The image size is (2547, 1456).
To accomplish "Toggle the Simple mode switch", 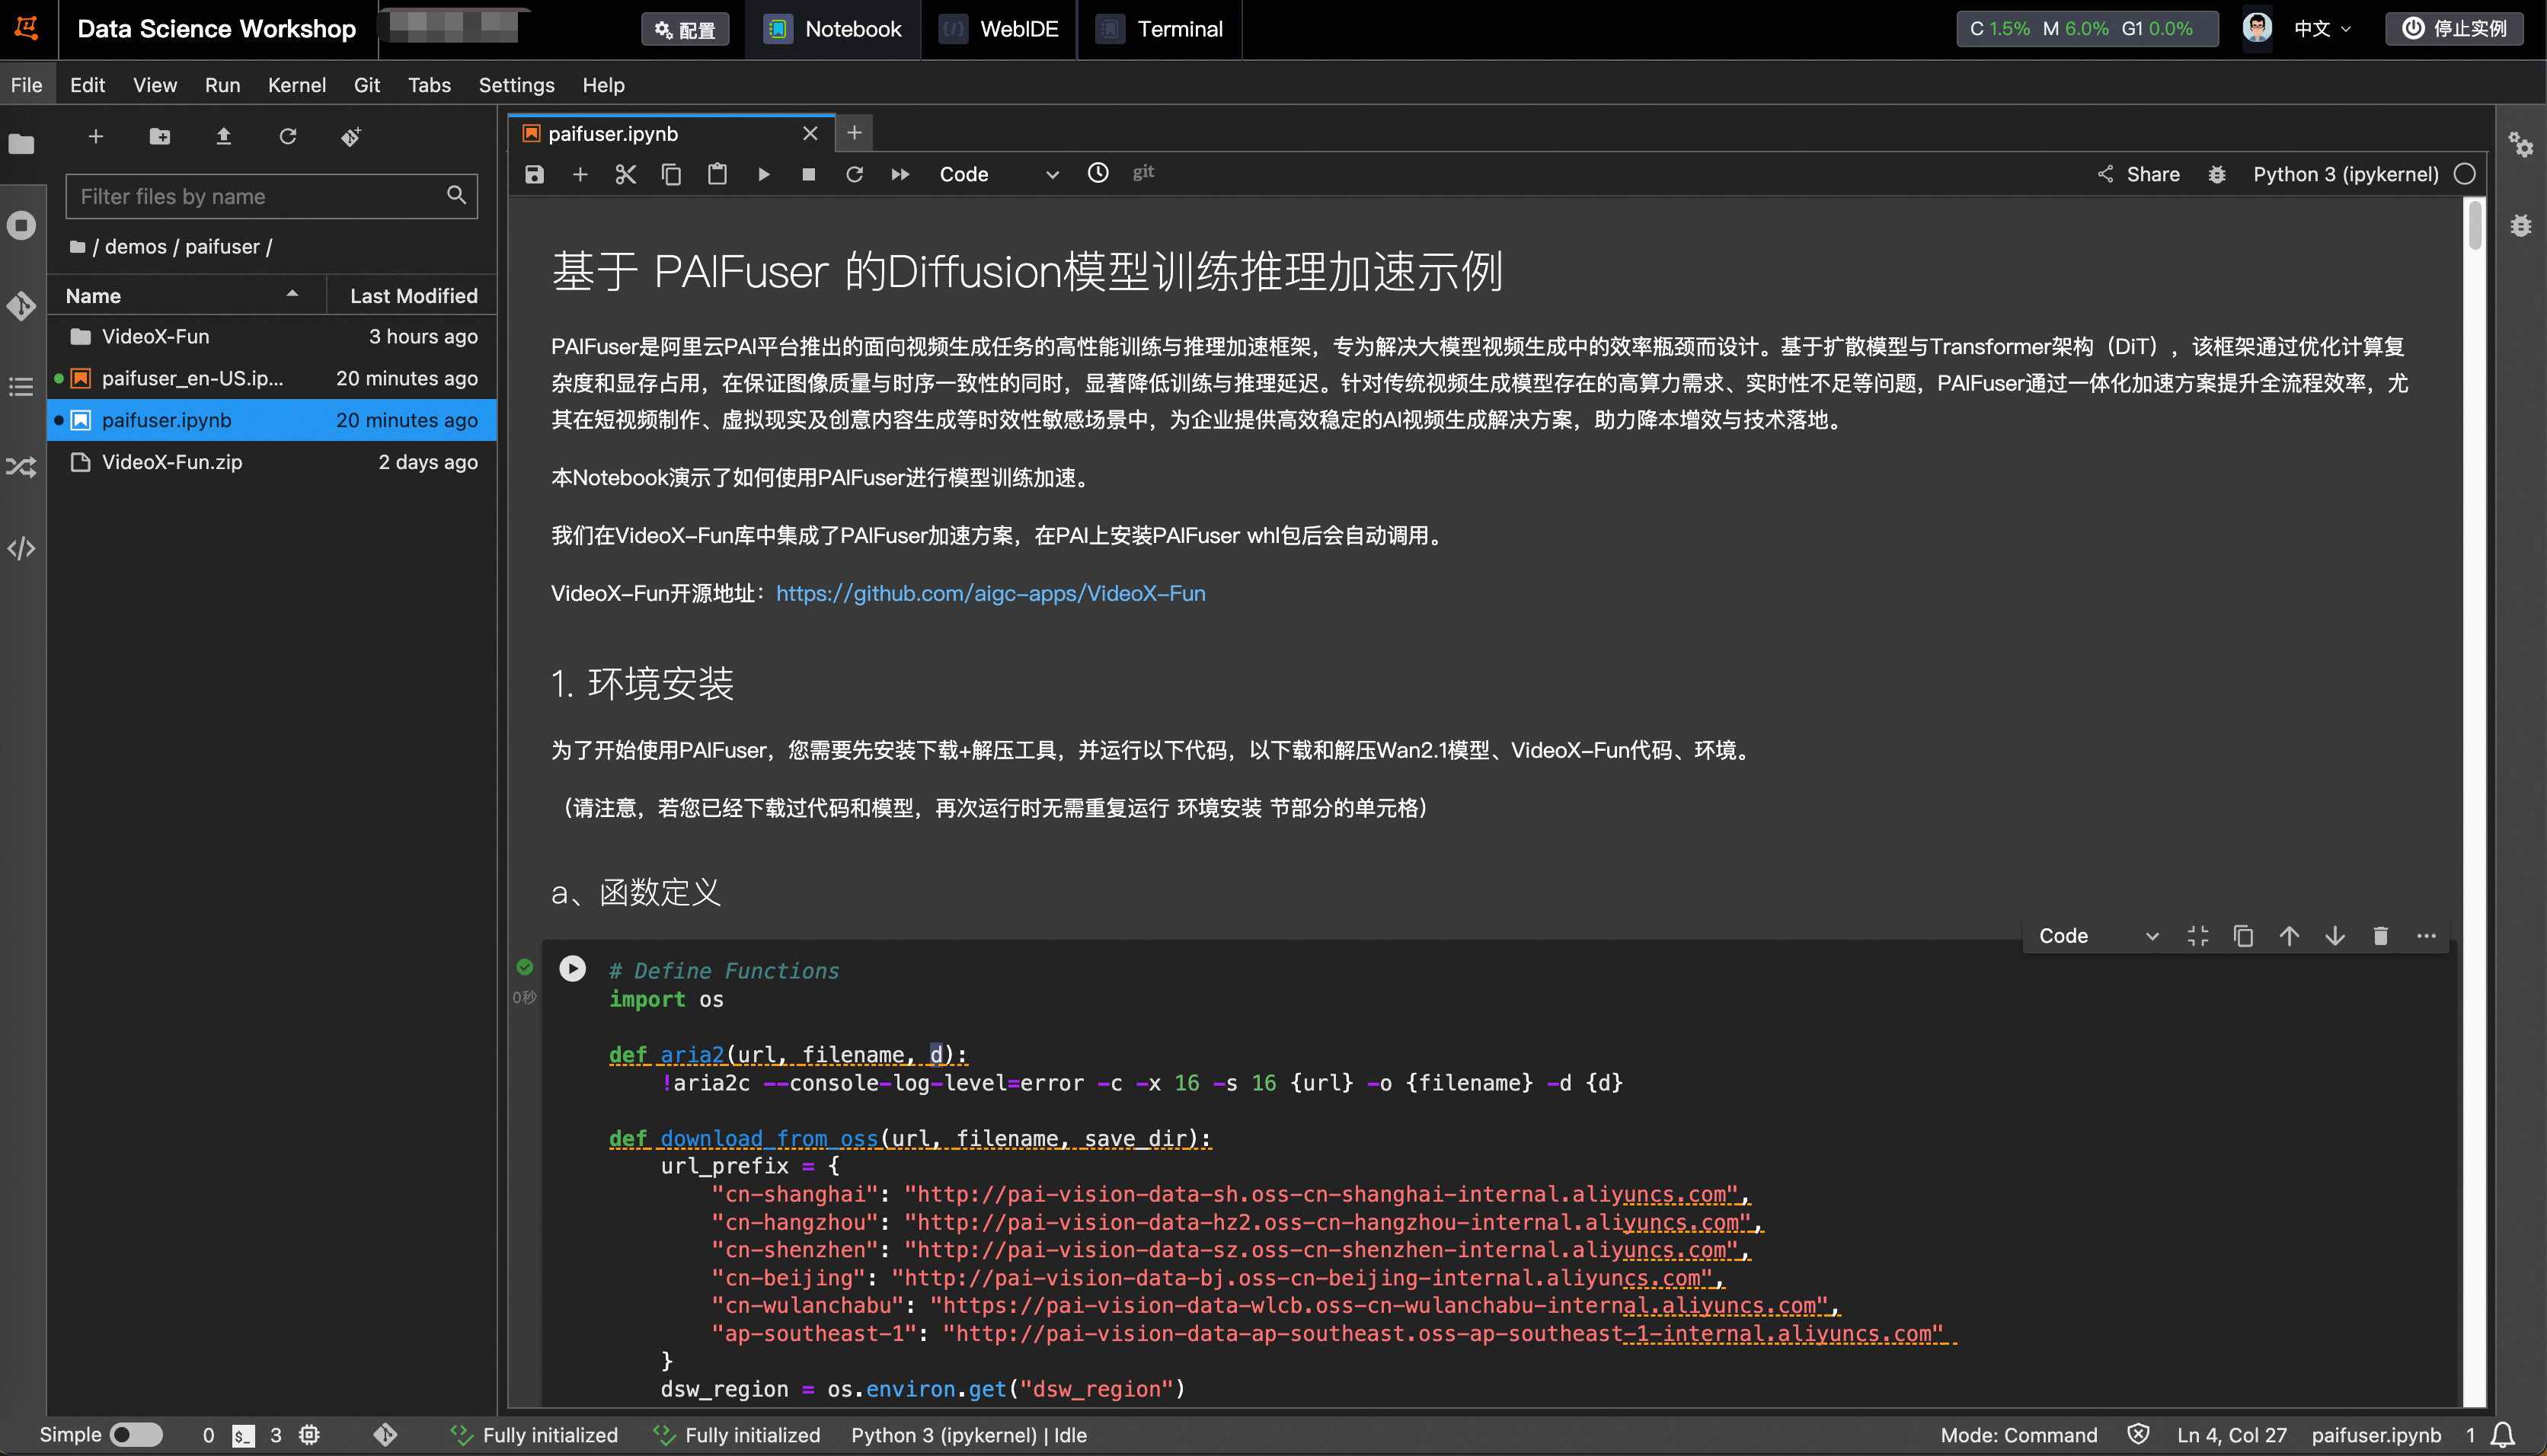I will [x=136, y=1434].
